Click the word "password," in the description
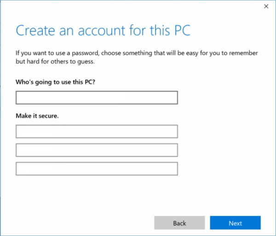276x236 pixels. 86,53
